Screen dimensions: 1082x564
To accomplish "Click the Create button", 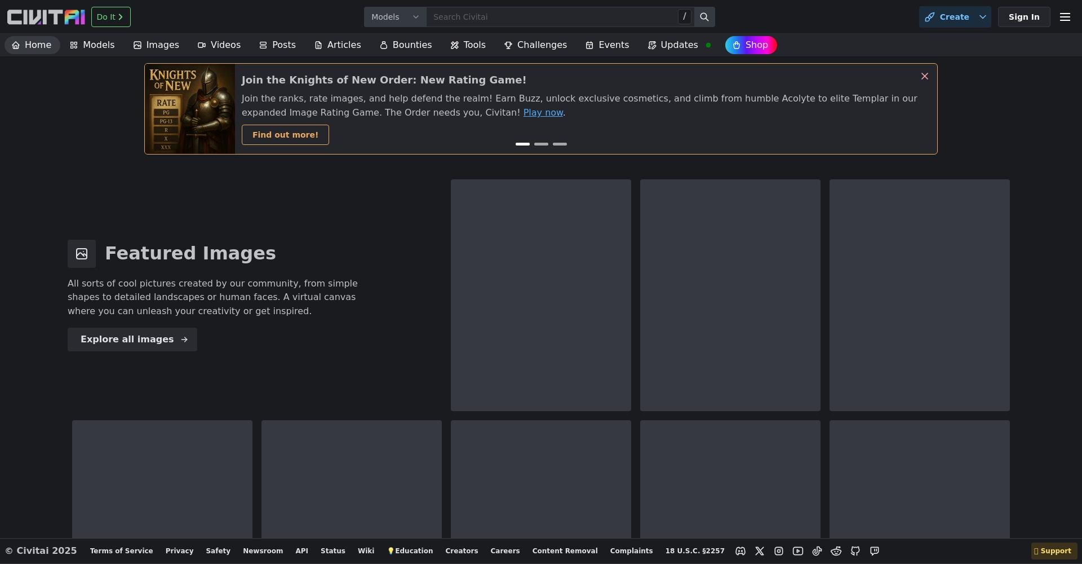I will pyautogui.click(x=947, y=17).
